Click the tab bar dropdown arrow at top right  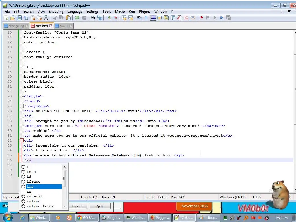tap(289, 12)
